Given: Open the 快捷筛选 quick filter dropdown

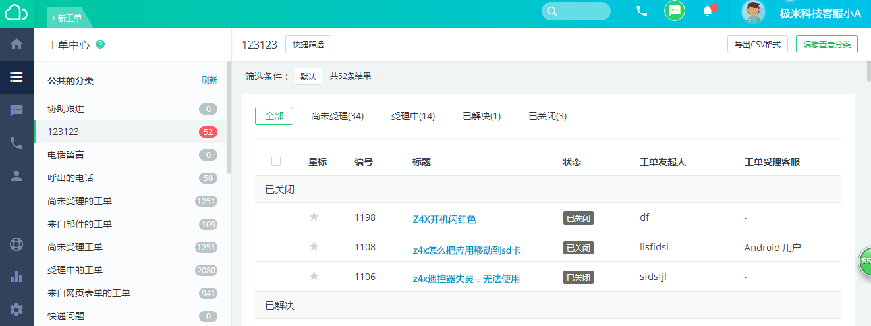Looking at the screenshot, I should (308, 44).
